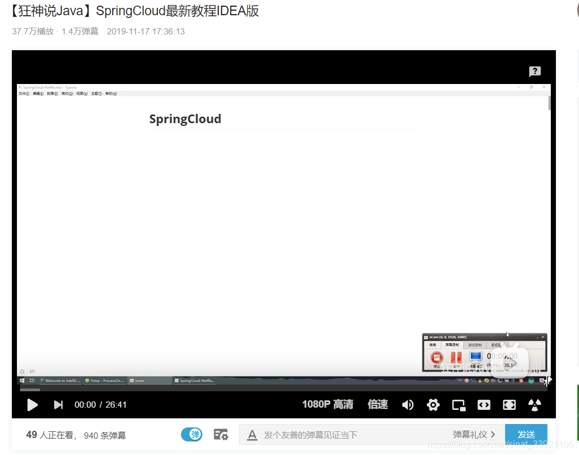The height and width of the screenshot is (455, 579).
Task: Click the 37.7万播放 view count text
Action: [33, 32]
